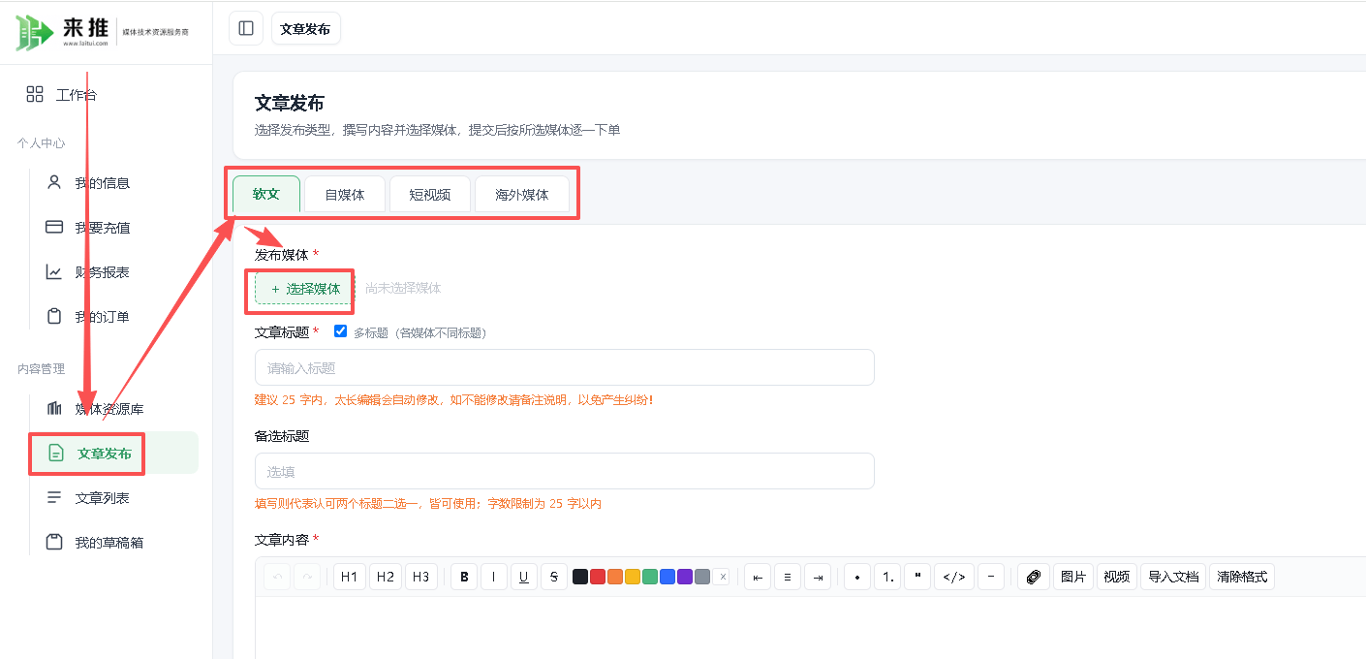Image resolution: width=1366 pixels, height=659 pixels.
Task: Insert a bulleted list
Action: [x=857, y=577]
